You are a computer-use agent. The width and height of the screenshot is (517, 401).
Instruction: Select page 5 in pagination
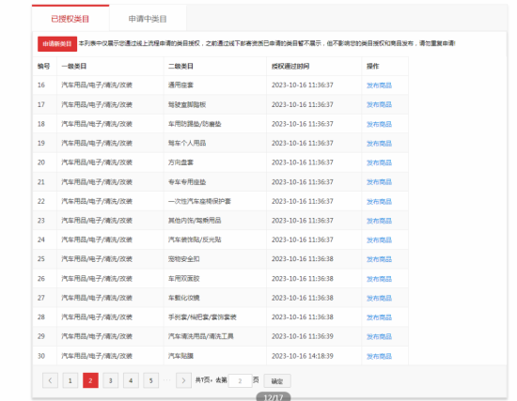point(151,380)
